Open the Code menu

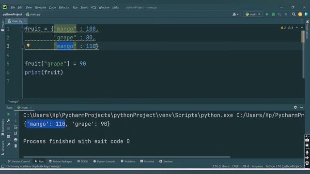click(x=52, y=8)
